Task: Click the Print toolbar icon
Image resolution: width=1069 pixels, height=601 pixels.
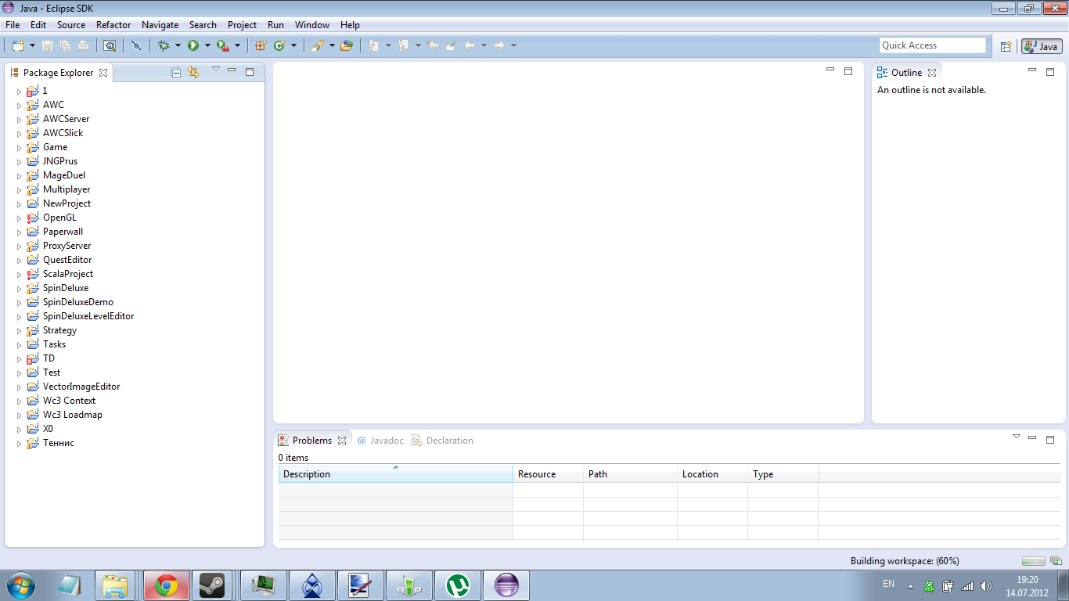Action: [x=83, y=45]
